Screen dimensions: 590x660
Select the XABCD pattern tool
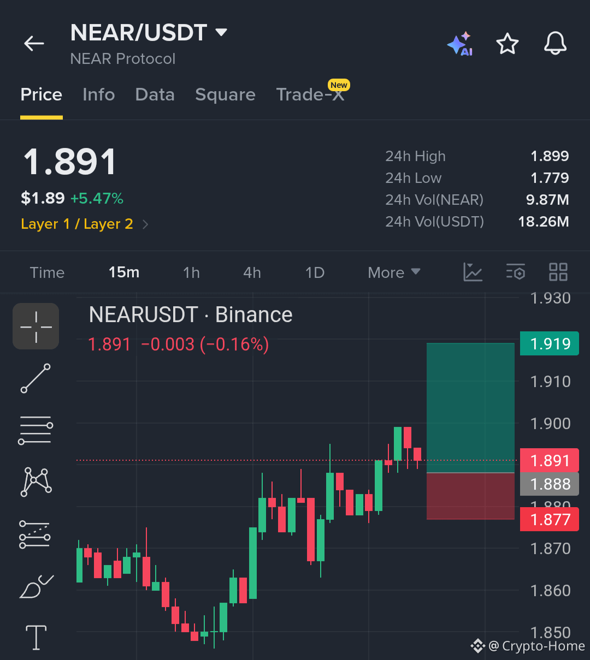36,482
